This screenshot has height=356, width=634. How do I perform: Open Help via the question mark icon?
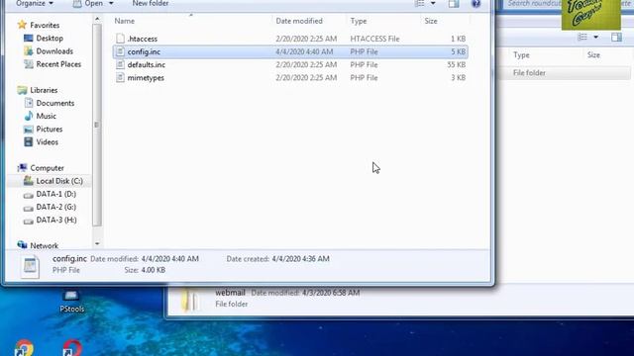coord(475,4)
